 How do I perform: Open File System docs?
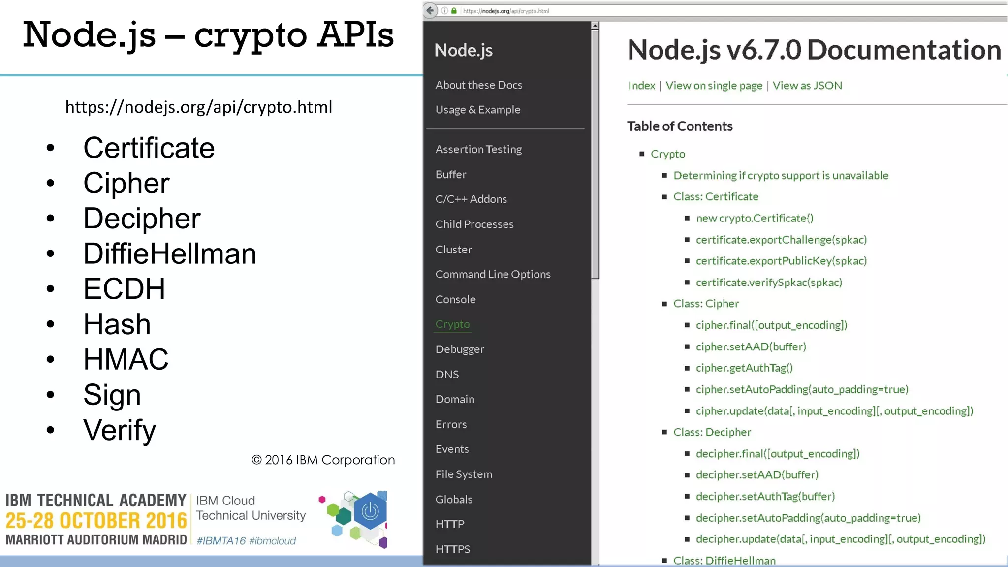point(464,474)
